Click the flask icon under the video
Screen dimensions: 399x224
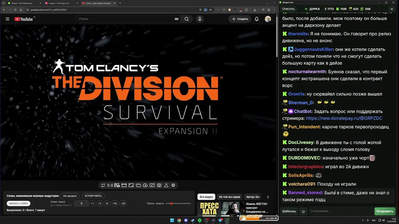[166, 185]
